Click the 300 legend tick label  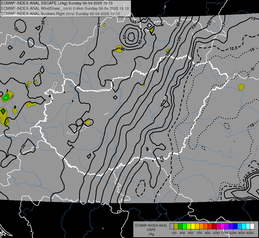[182, 233]
